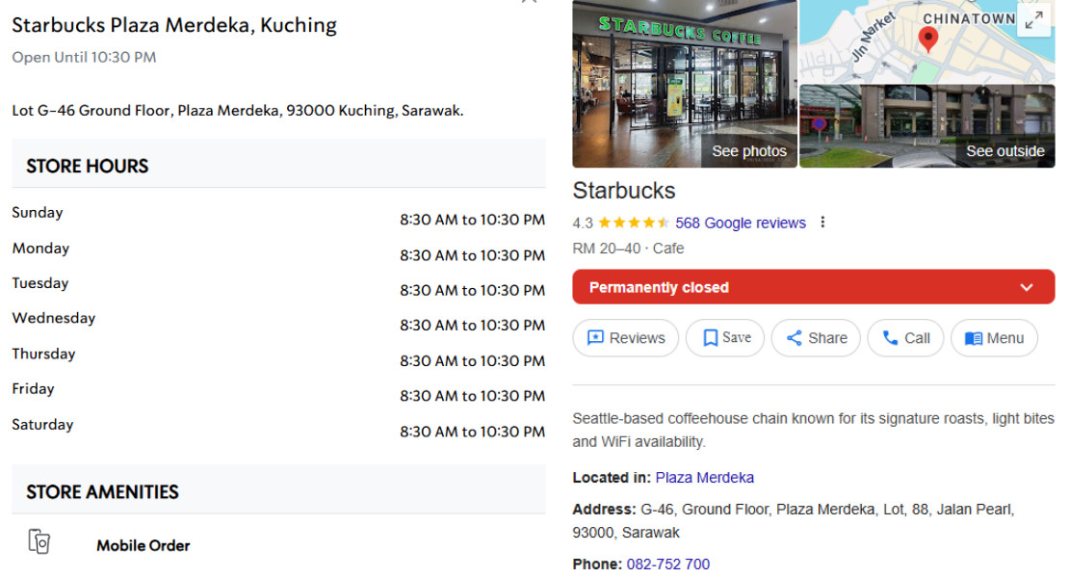Open the Starbucks Menu
Image resolution: width=1069 pixels, height=578 pixels.
[x=994, y=338]
